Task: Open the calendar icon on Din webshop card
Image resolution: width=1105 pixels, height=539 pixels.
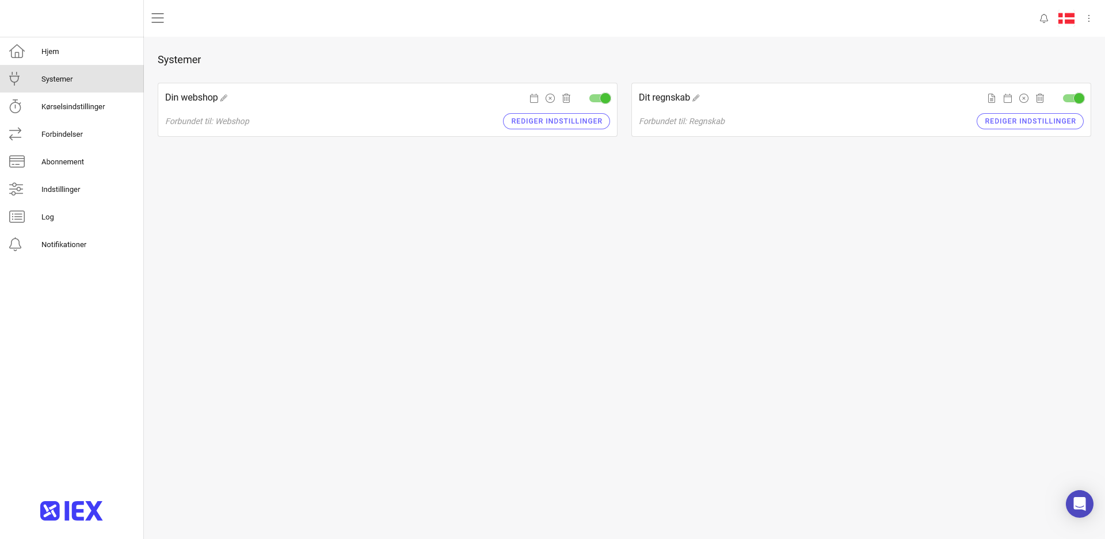Action: coord(534,98)
